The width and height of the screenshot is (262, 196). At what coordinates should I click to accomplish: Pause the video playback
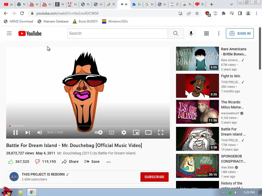(x=16, y=132)
